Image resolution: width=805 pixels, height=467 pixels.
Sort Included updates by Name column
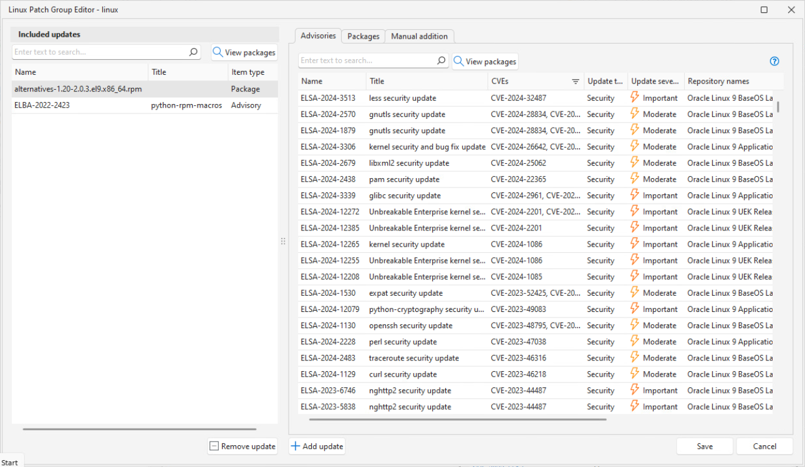coord(80,72)
